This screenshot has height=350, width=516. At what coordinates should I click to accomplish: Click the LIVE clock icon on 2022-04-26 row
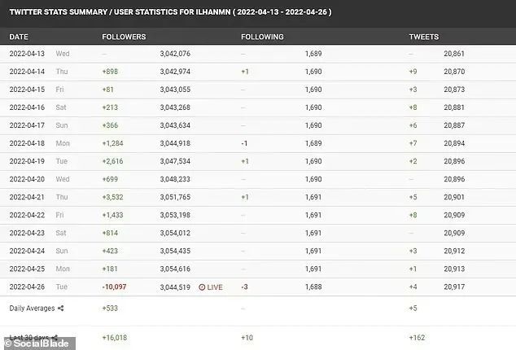tap(202, 287)
